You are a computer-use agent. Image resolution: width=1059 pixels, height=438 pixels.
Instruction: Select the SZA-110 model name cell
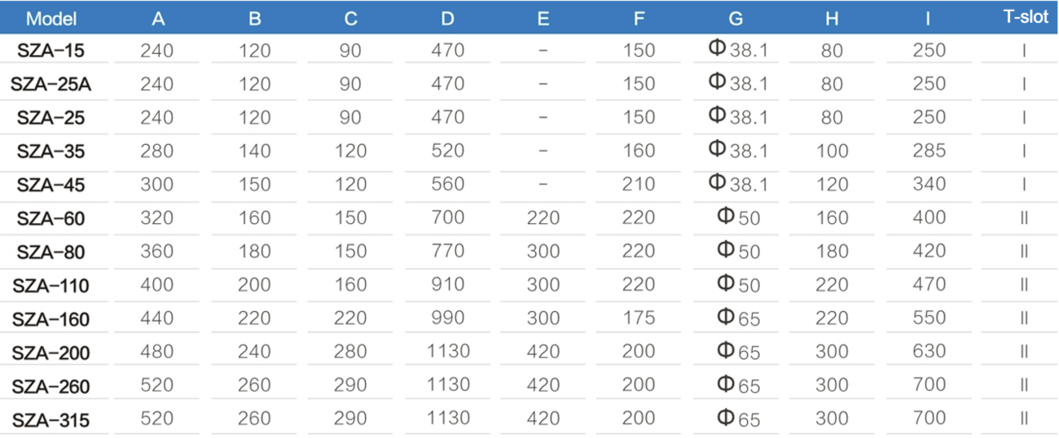(51, 286)
